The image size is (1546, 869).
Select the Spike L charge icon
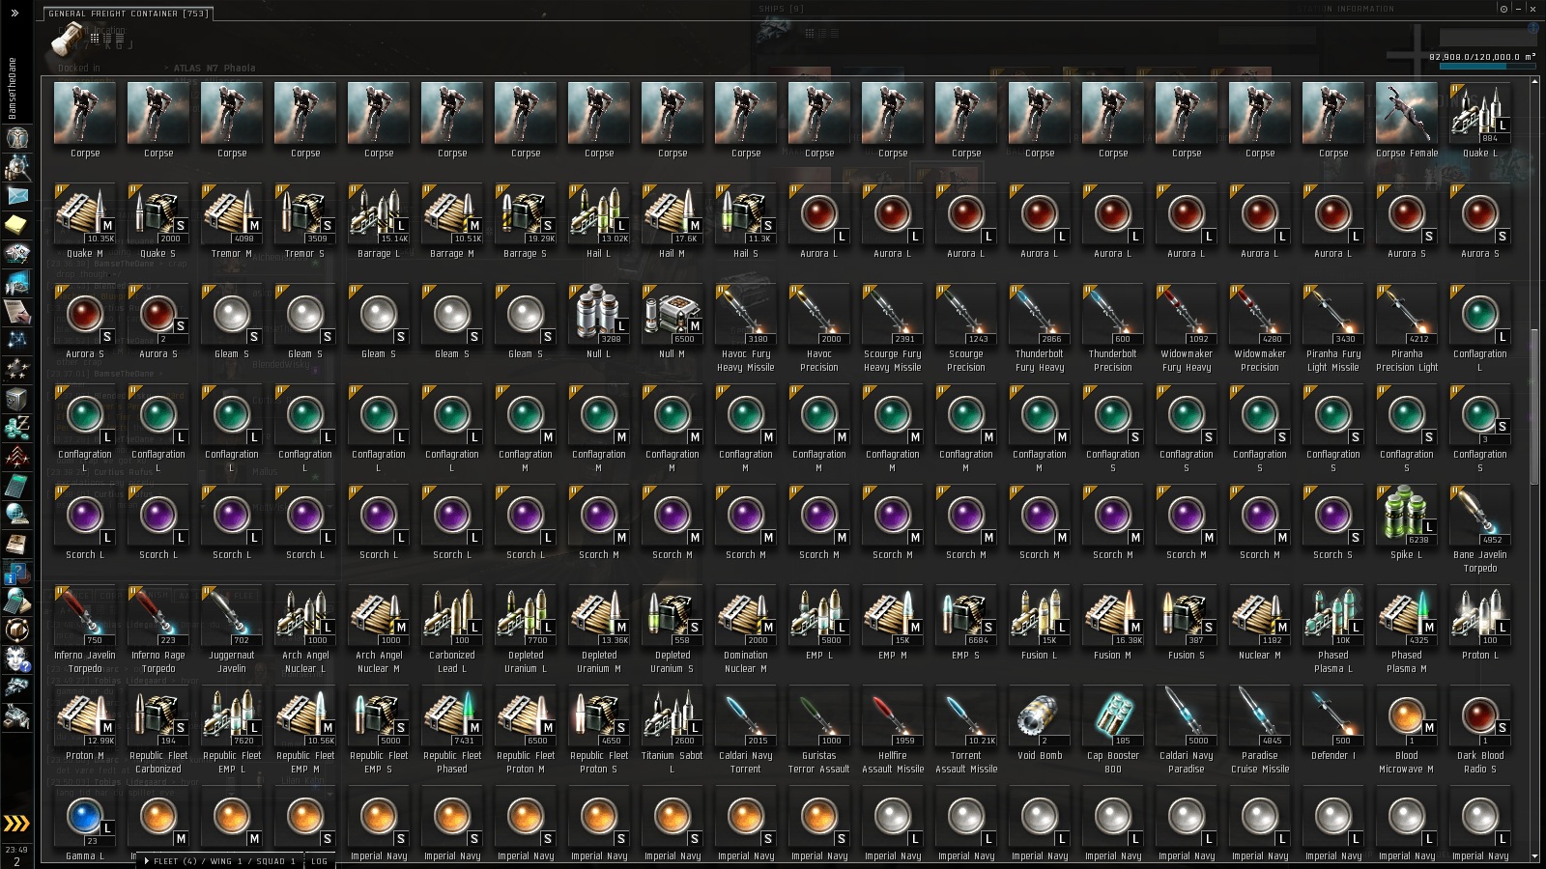[1406, 515]
